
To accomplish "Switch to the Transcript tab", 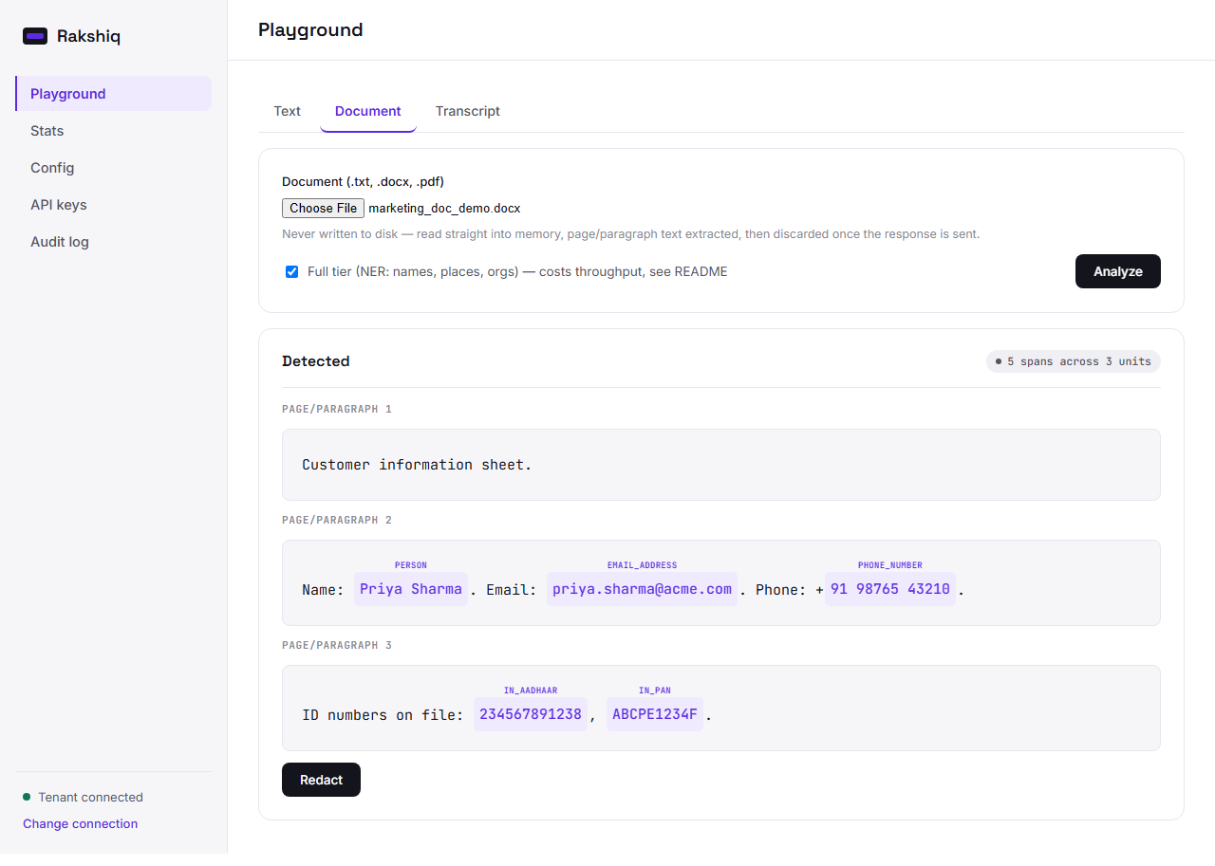I will pos(468,111).
